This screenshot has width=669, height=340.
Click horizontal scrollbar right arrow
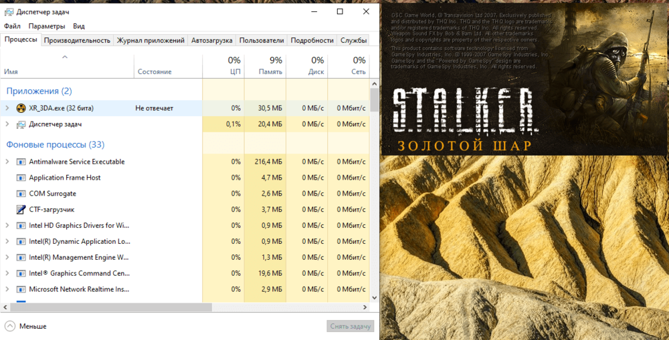click(x=365, y=307)
